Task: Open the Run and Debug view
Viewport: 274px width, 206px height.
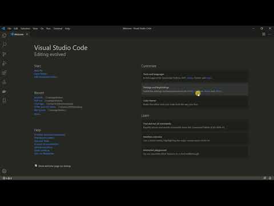Action: pos(4,63)
